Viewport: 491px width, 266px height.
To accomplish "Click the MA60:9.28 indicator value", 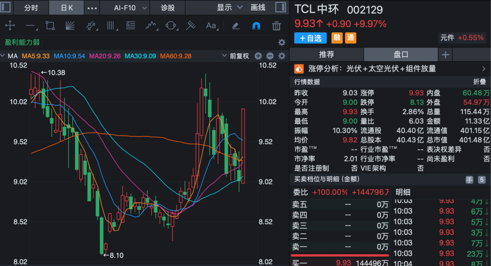I will [175, 56].
